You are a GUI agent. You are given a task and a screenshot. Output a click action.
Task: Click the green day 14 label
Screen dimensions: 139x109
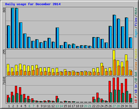click(61, 106)
